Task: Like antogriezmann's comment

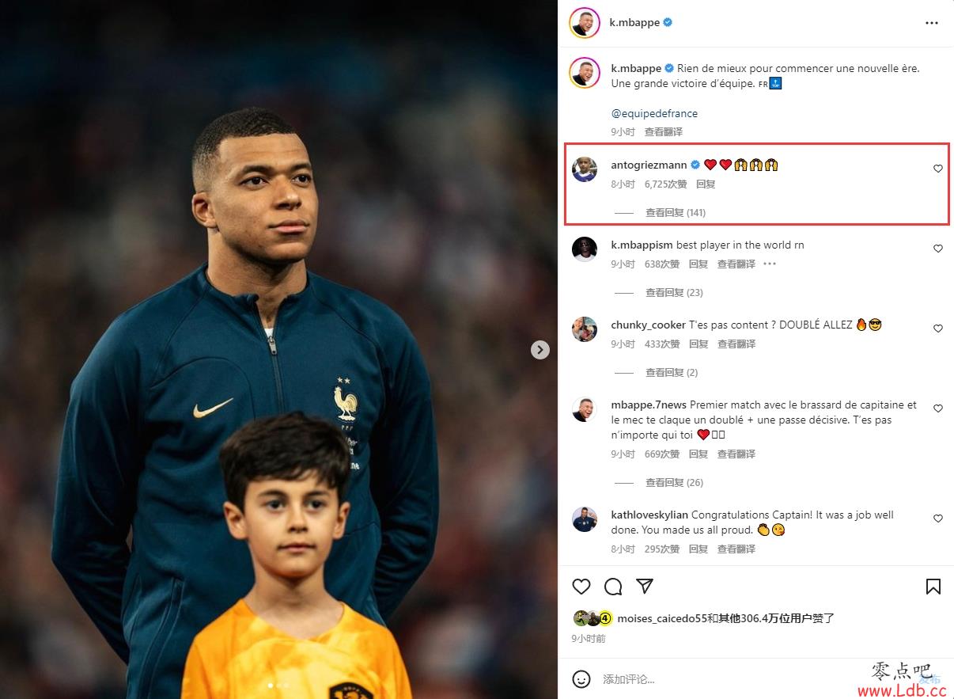Action: click(x=938, y=169)
